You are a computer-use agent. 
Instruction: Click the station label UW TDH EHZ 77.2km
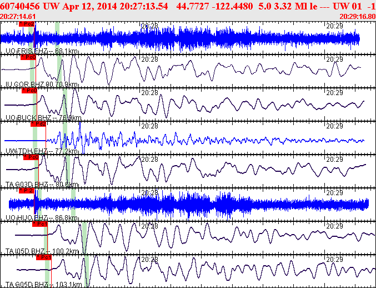coord(41,151)
